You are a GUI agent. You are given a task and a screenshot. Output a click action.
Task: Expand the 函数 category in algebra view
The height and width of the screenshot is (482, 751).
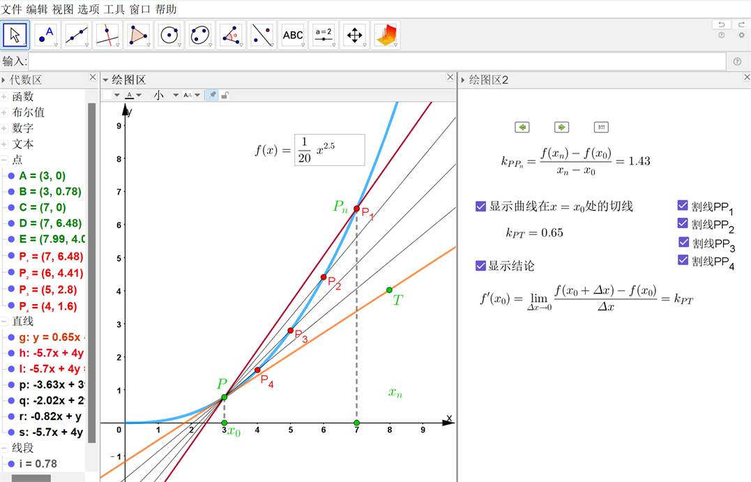[x=5, y=97]
